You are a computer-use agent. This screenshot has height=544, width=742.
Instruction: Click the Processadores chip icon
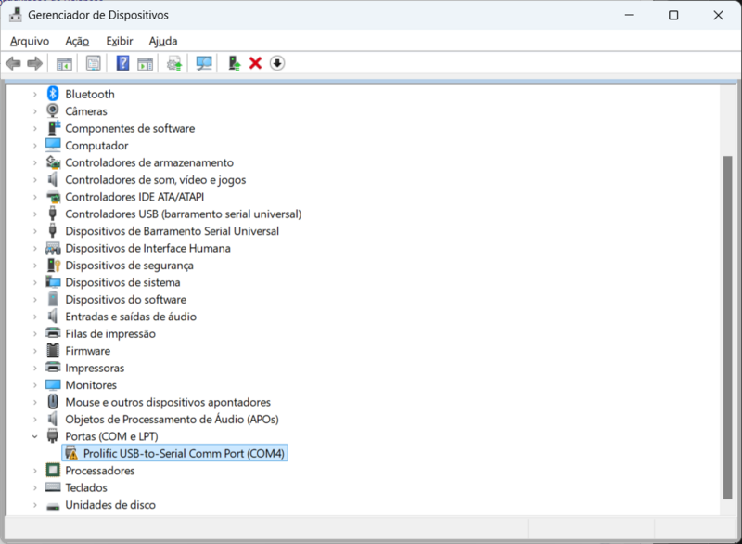pyautogui.click(x=53, y=470)
